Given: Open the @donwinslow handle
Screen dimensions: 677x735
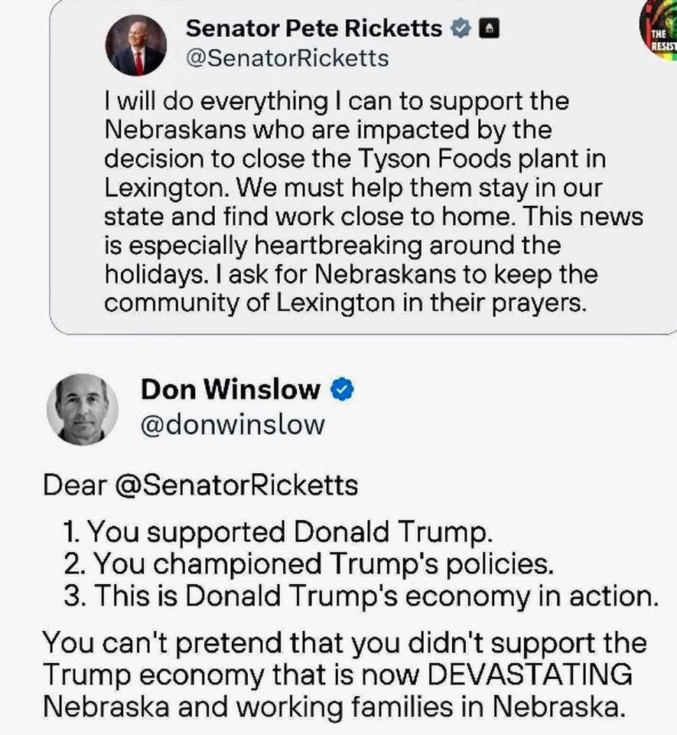Looking at the screenshot, I should coord(233,424).
